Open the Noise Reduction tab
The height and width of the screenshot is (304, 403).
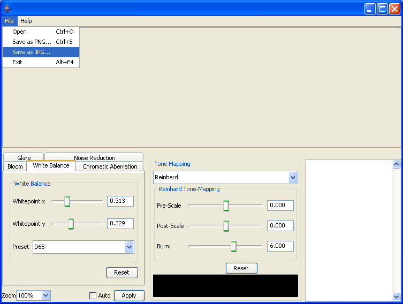pos(94,158)
